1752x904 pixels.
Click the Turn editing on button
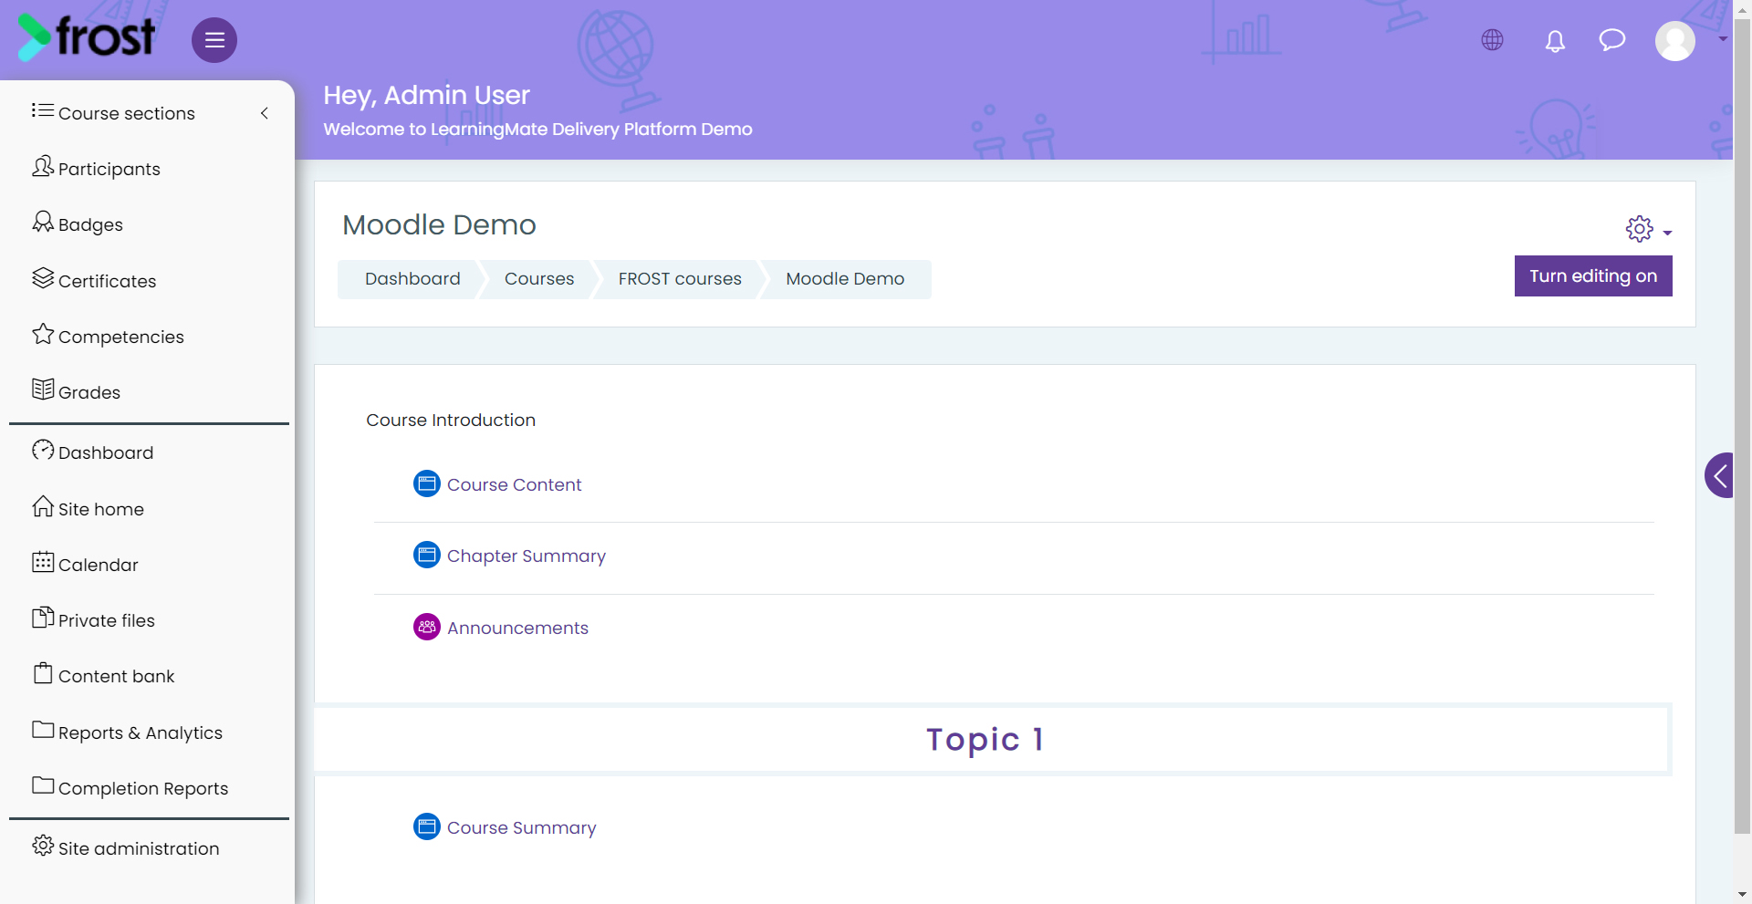point(1593,276)
